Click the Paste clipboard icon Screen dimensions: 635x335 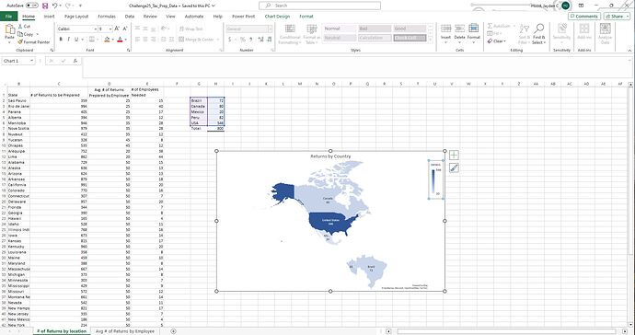click(x=10, y=29)
